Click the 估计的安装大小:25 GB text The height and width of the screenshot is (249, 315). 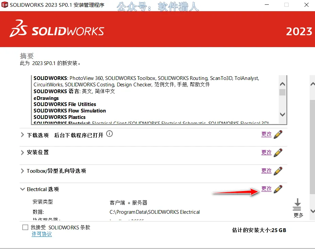pyautogui.click(x=259, y=230)
